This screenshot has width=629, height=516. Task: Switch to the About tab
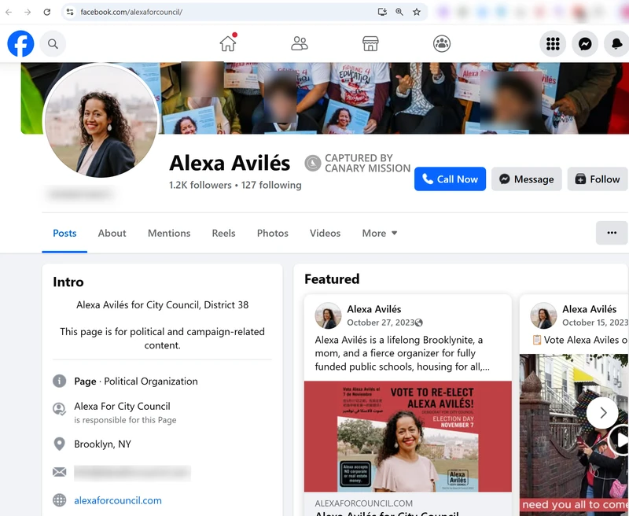point(112,233)
